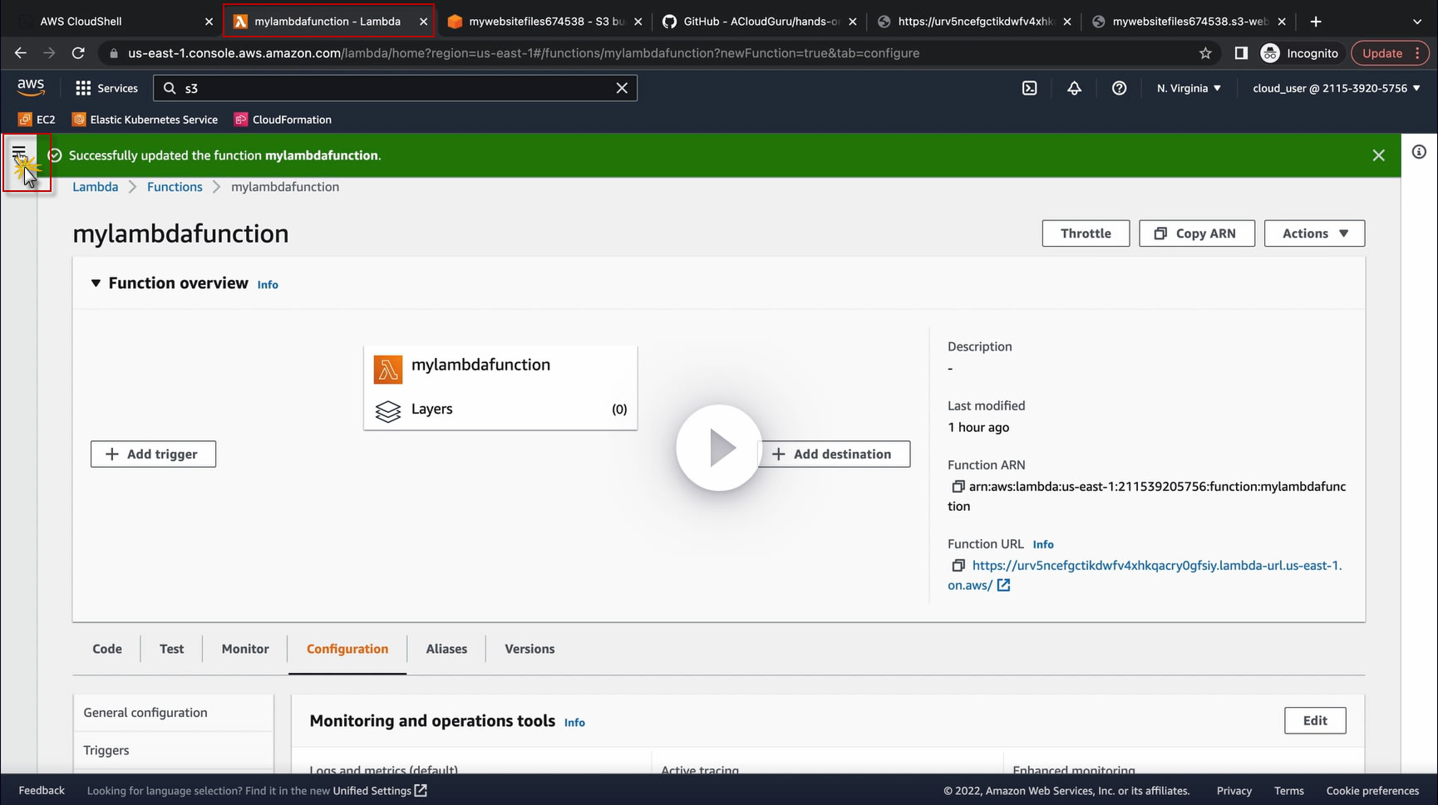Open the notifications bell
This screenshot has height=805, width=1438.
coord(1074,88)
